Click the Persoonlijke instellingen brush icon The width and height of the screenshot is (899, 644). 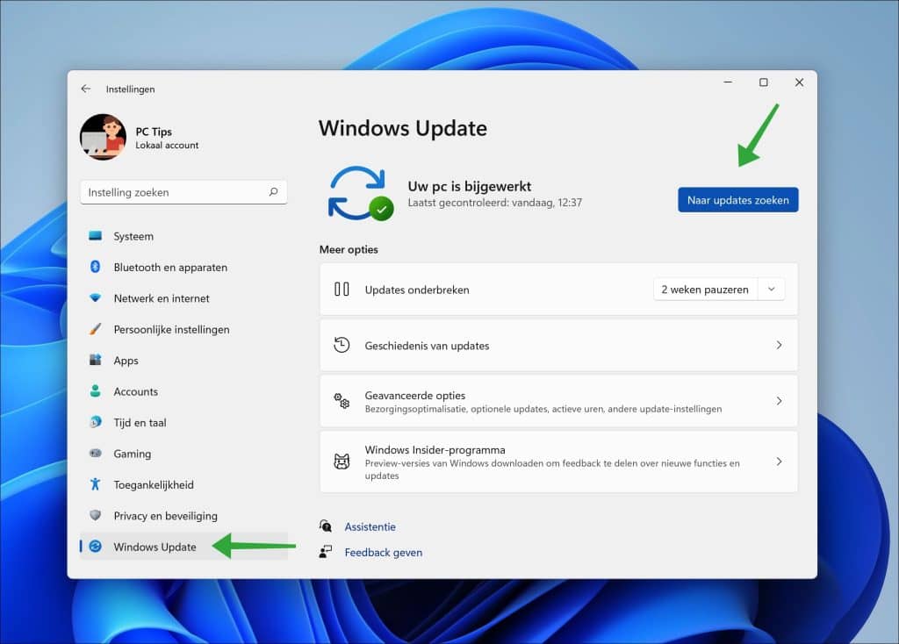click(x=94, y=329)
